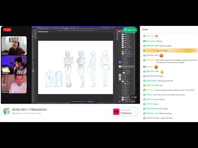This screenshot has width=198, height=148.
Task: Click the yellow layer color label
Action: [x=120, y=67]
